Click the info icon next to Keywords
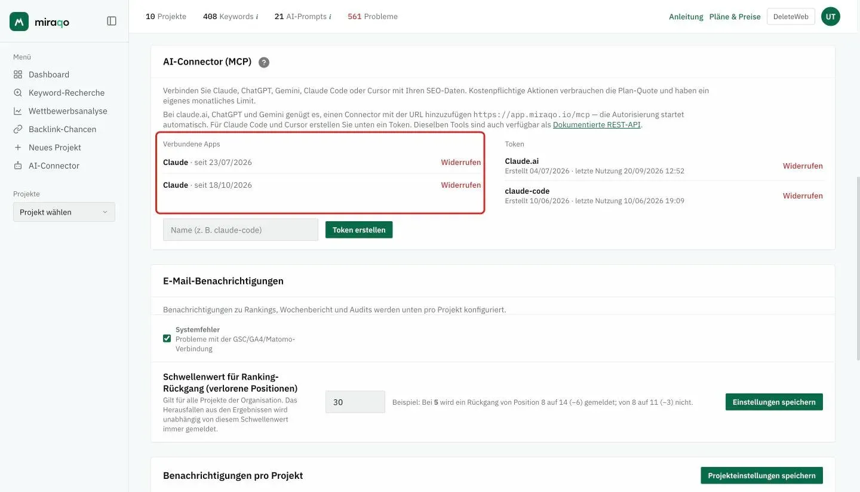The width and height of the screenshot is (860, 492). click(257, 17)
